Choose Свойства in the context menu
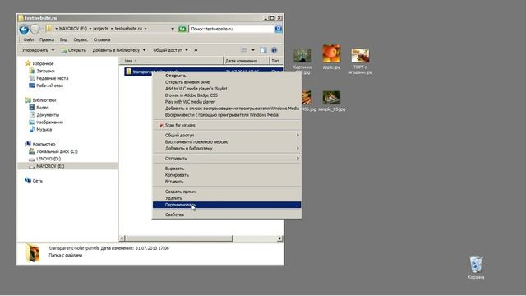 [x=227, y=215]
